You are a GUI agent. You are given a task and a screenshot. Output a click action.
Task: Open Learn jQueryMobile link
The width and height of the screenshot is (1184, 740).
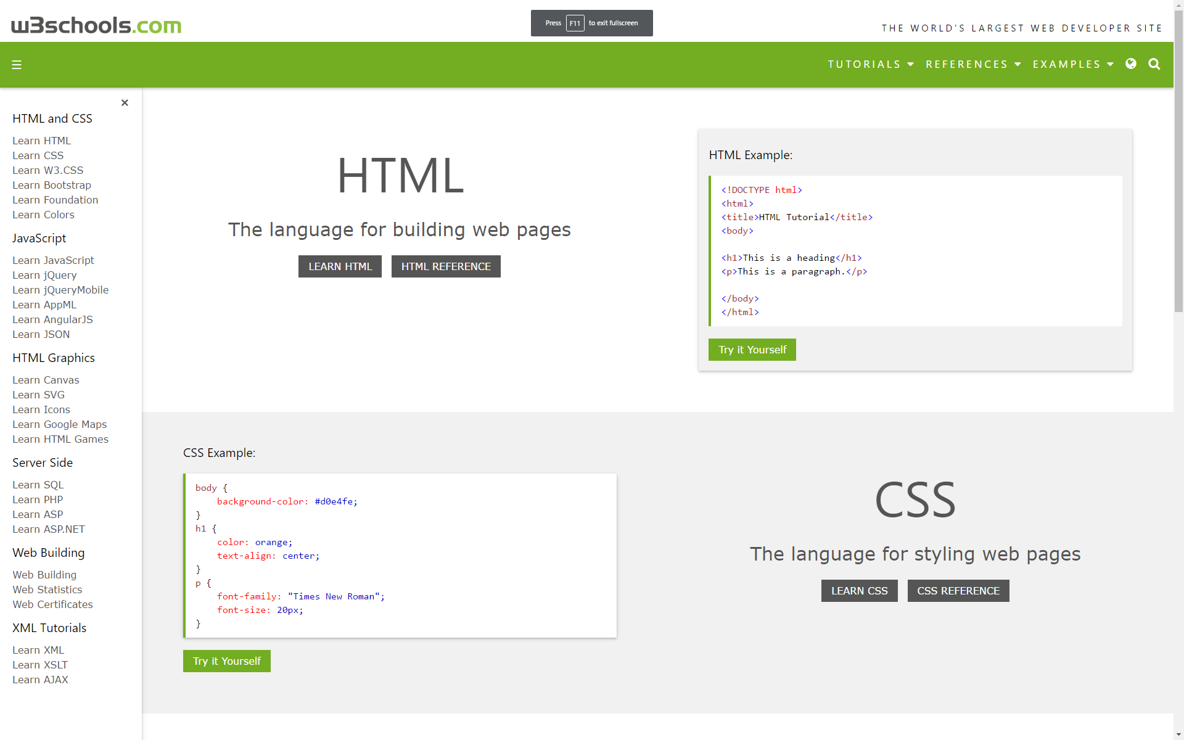point(60,290)
